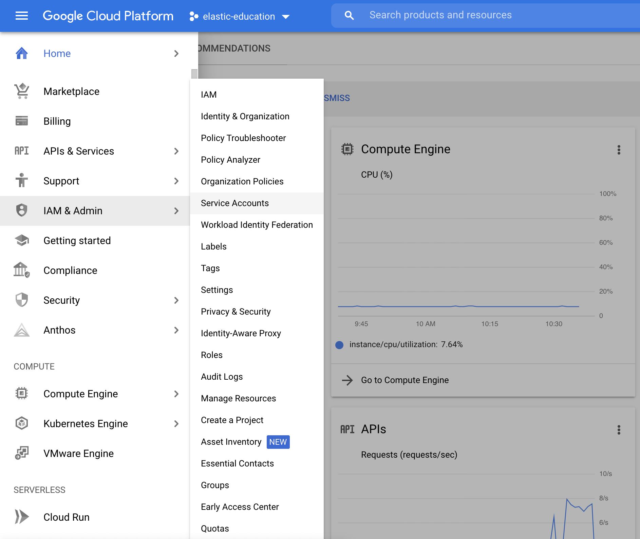Click Go to Compute Engine link

(404, 380)
